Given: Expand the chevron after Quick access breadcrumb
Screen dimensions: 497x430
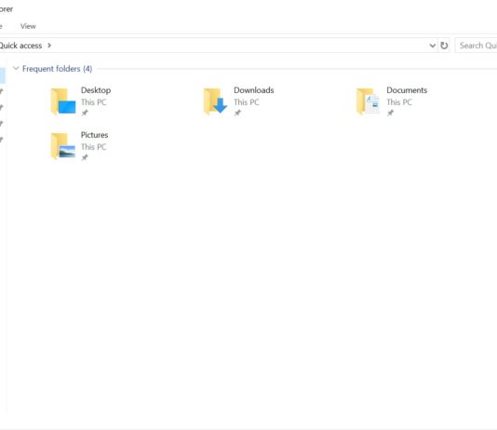Looking at the screenshot, I should pyautogui.click(x=49, y=46).
